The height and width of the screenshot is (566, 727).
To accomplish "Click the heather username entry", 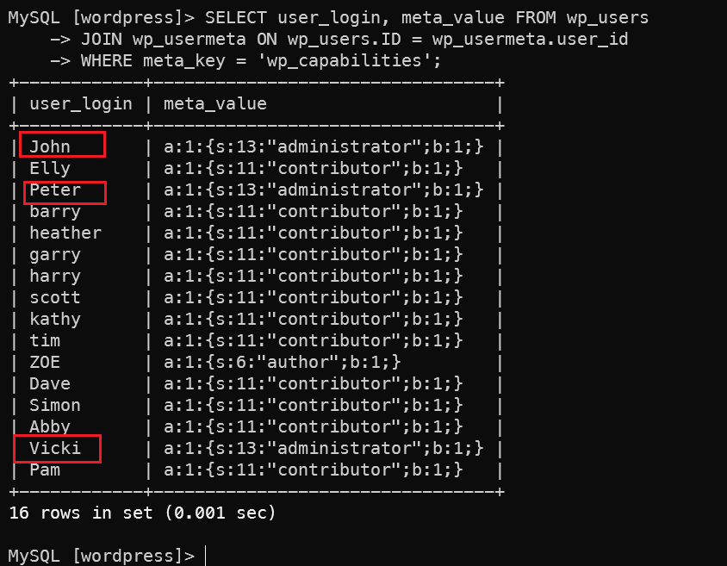I will tap(65, 233).
